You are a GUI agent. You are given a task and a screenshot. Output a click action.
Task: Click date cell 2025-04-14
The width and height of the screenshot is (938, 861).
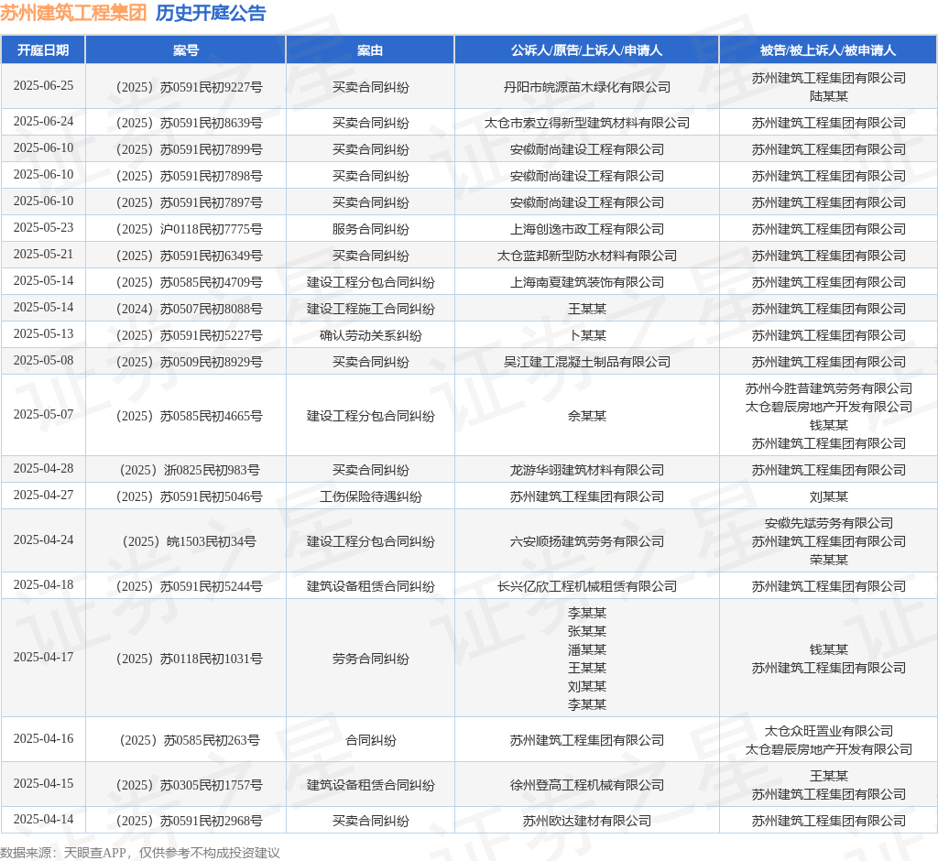tap(43, 819)
